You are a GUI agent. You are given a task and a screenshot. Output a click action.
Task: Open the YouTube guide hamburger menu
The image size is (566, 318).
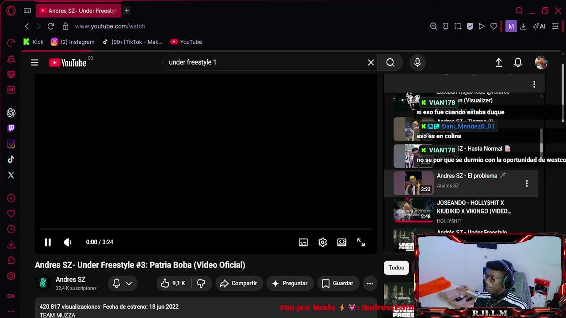point(34,63)
